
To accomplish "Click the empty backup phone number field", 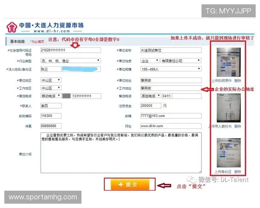I will click(x=186, y=96).
